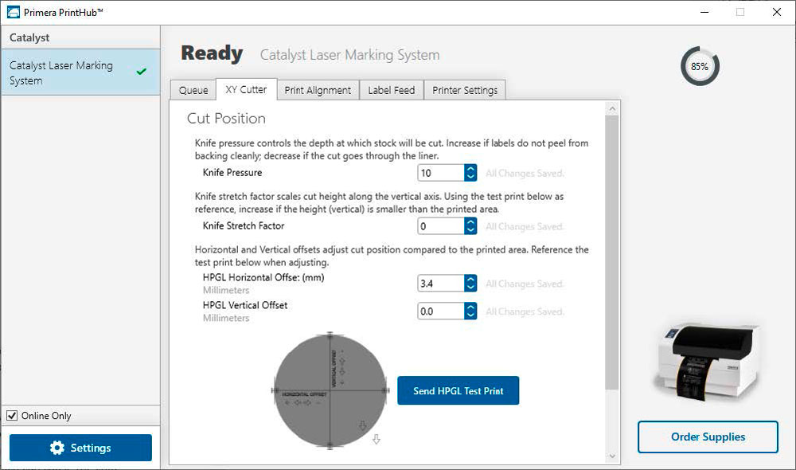Image resolution: width=796 pixels, height=470 pixels.
Task: Minimize the Primera PrintHub window
Action: (704, 12)
